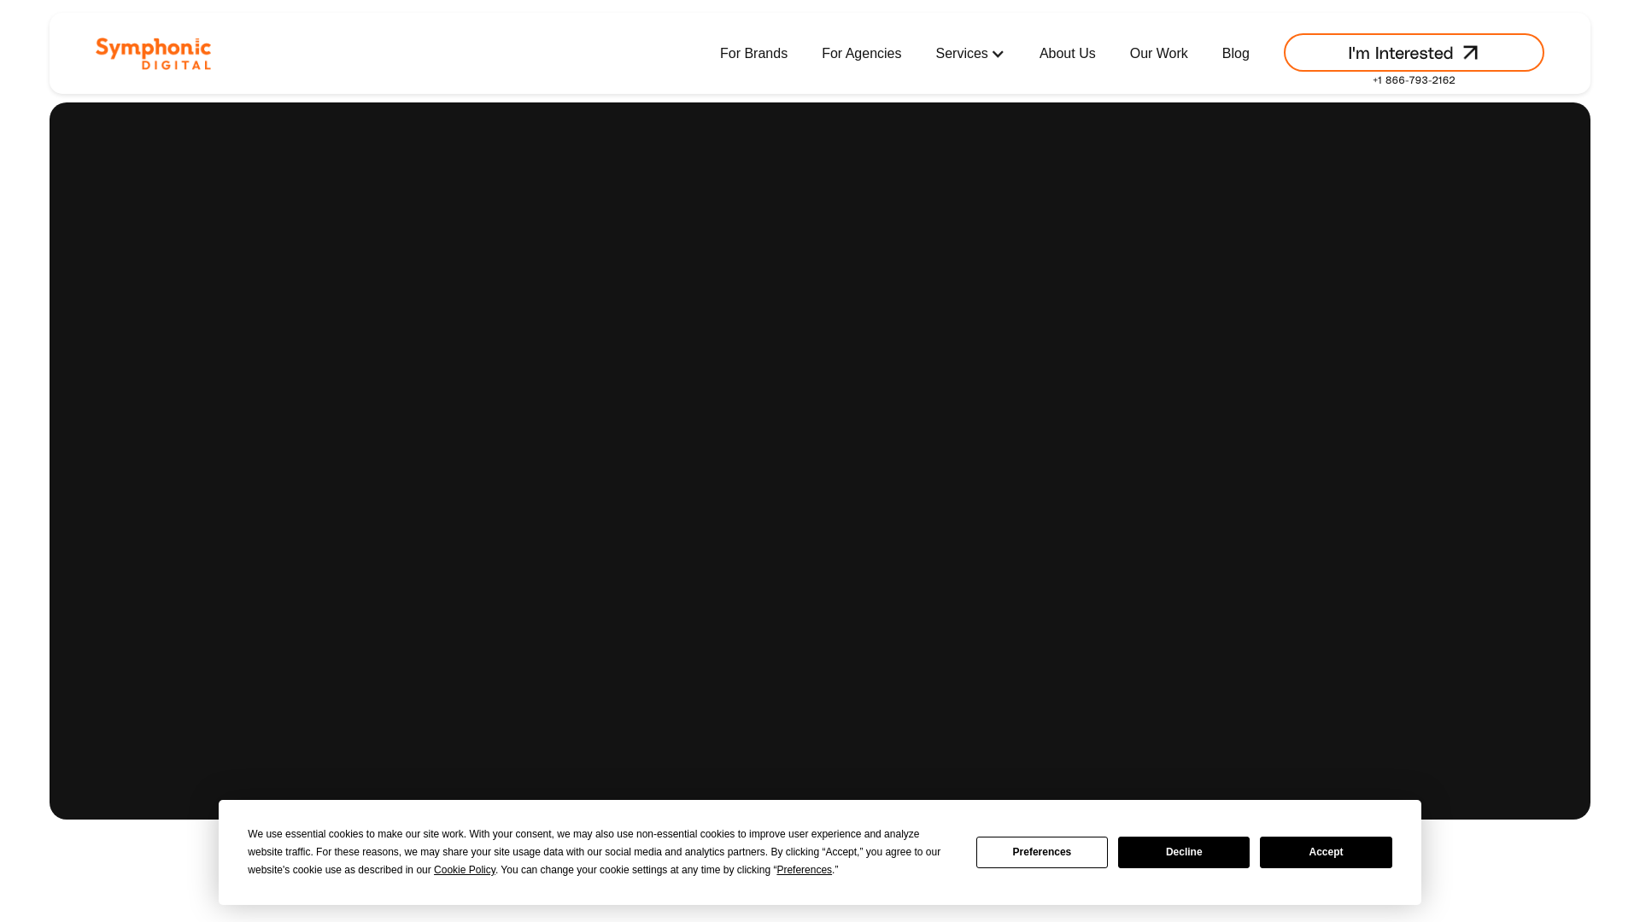The image size is (1640, 922).
Task: Click the I'm Interested button
Action: point(1413,52)
